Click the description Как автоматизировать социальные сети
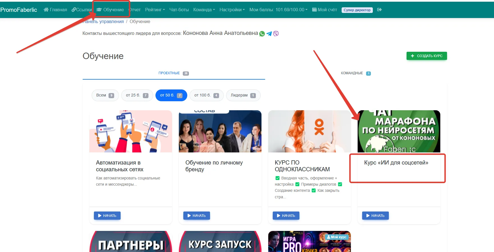The height and width of the screenshot is (252, 494). (128, 181)
